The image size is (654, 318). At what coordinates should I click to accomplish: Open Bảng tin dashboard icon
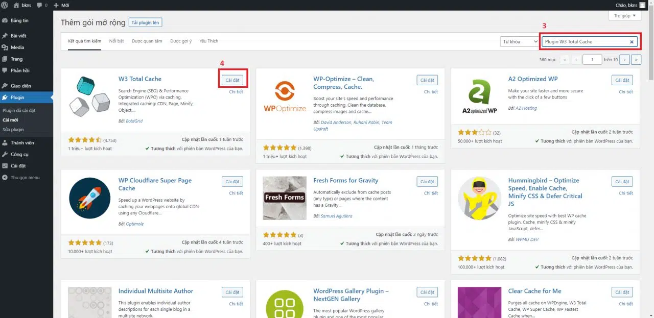(5, 20)
